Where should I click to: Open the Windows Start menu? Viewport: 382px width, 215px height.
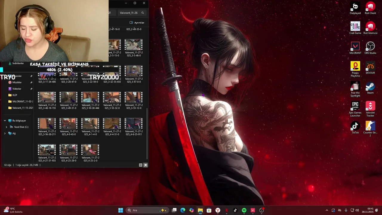coord(121,210)
